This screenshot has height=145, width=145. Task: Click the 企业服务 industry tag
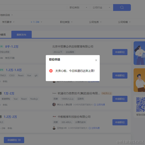[70, 52]
